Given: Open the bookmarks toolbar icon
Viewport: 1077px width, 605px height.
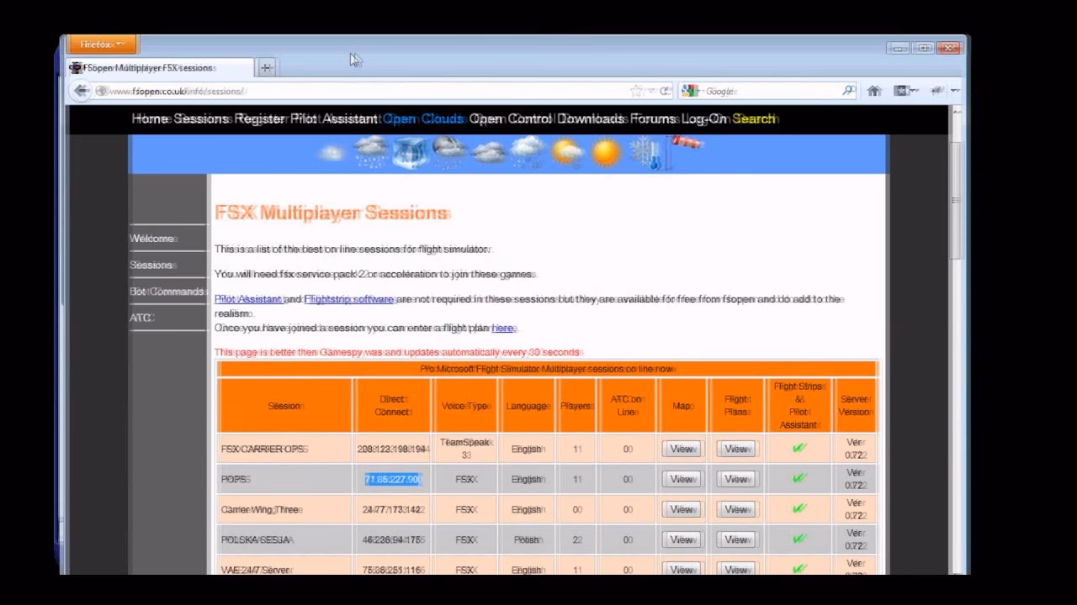Looking at the screenshot, I should [902, 91].
